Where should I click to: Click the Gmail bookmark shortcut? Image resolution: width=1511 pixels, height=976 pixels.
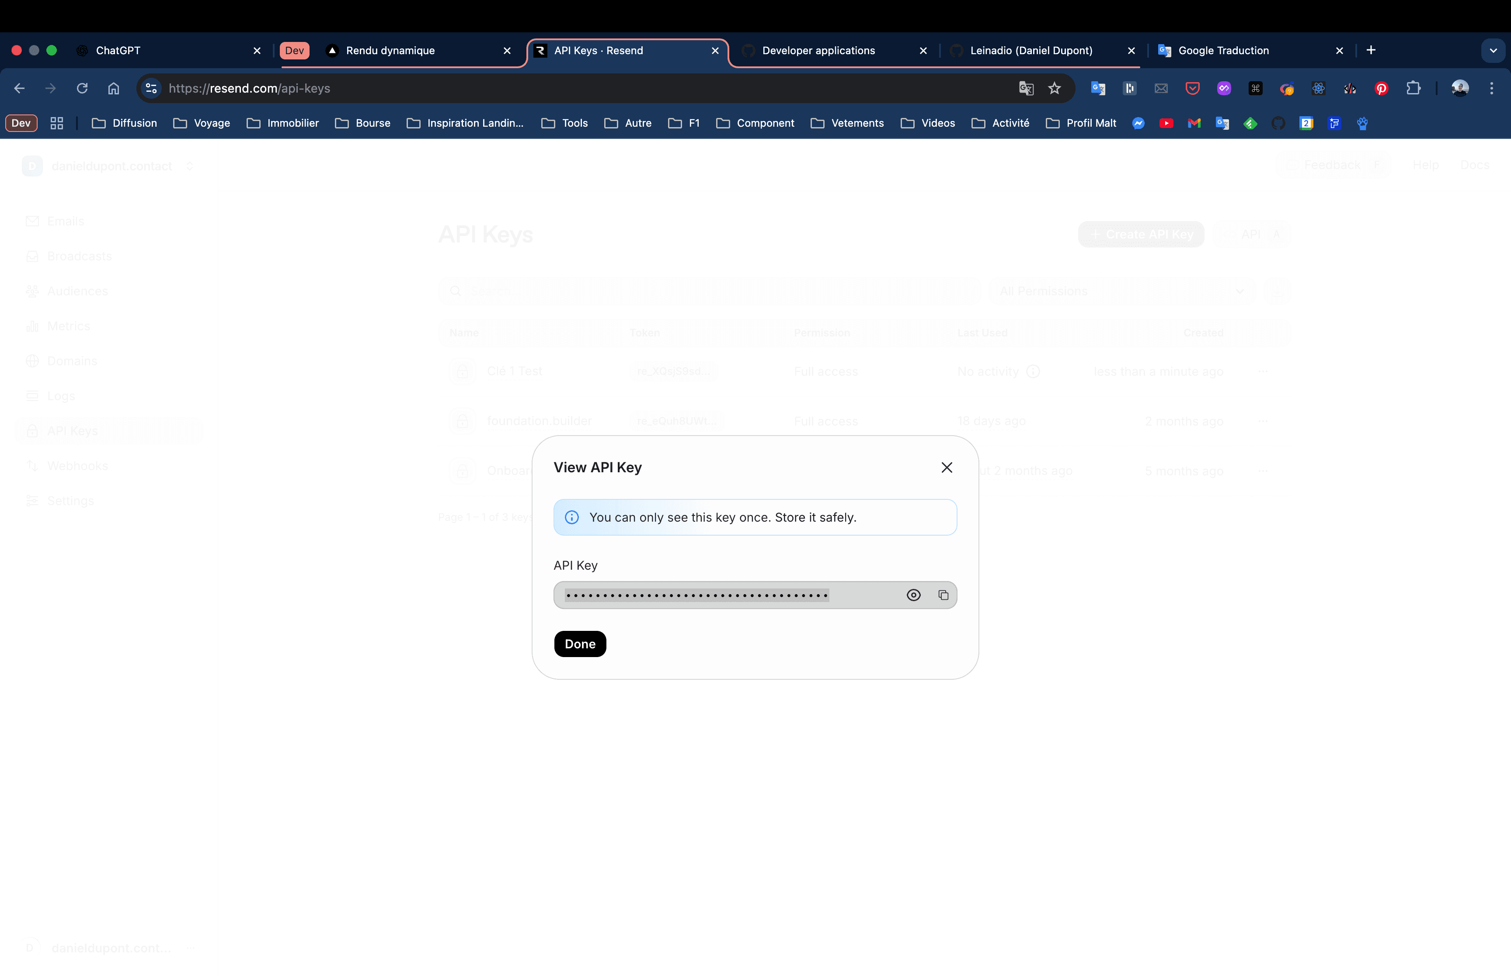[x=1194, y=124]
